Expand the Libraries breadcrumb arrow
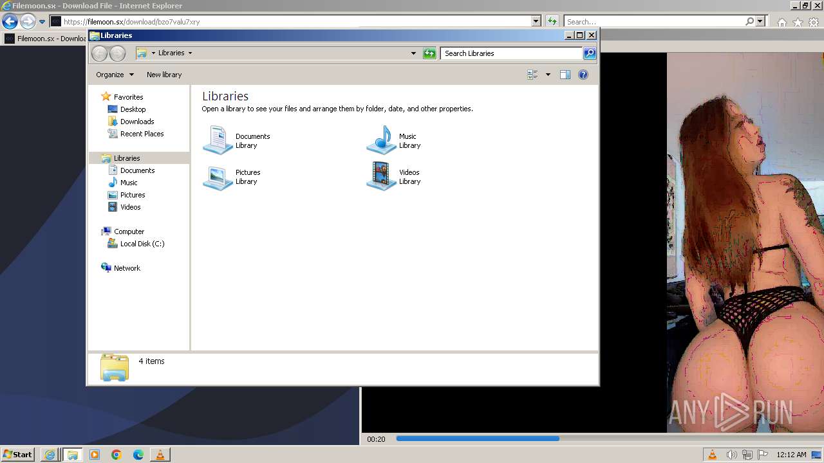This screenshot has height=463, width=824. click(x=190, y=53)
